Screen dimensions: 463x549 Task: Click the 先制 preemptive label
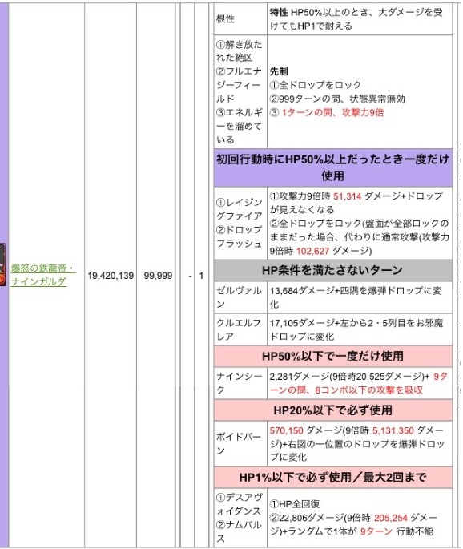(x=279, y=71)
